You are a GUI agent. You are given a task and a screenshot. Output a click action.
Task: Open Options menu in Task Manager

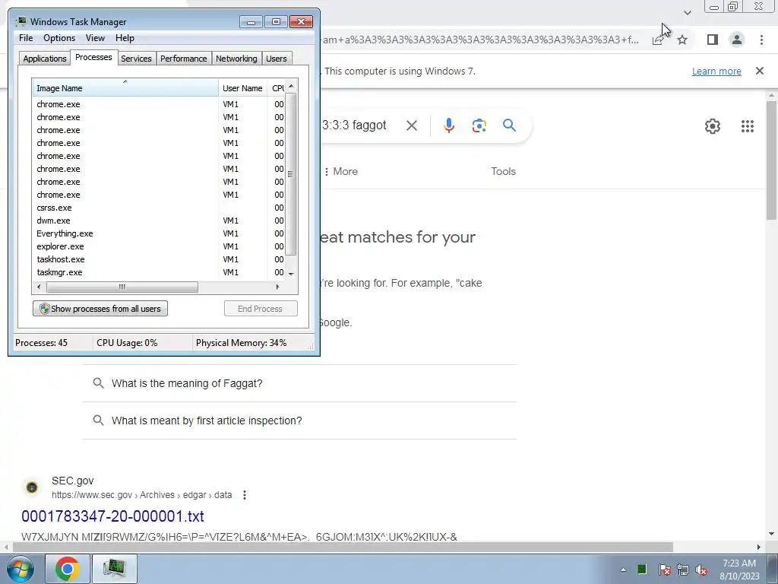pos(59,38)
